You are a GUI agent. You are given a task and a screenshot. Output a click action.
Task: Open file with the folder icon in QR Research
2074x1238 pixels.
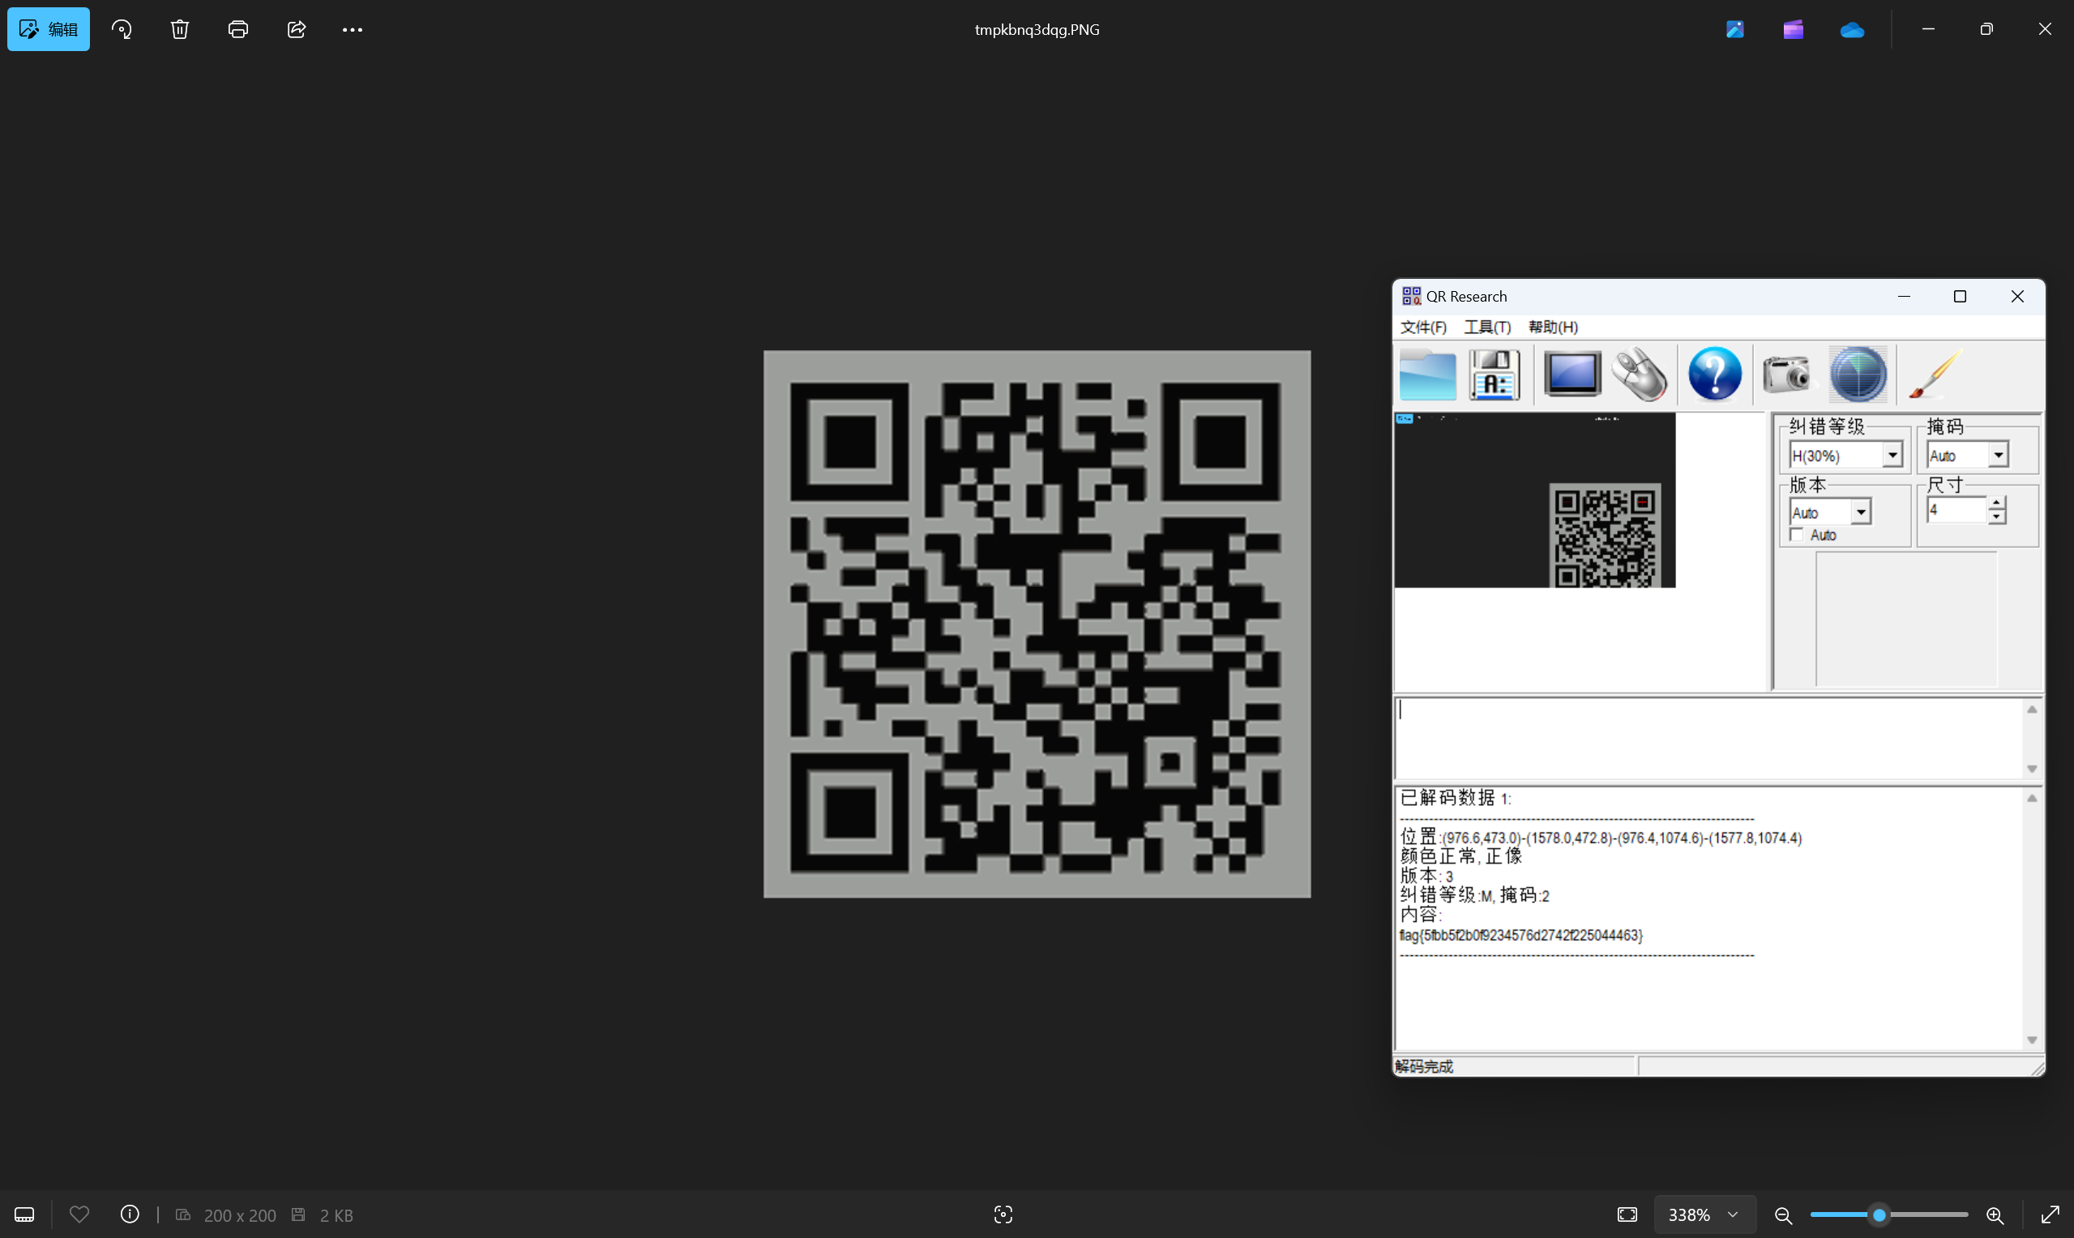tap(1428, 375)
